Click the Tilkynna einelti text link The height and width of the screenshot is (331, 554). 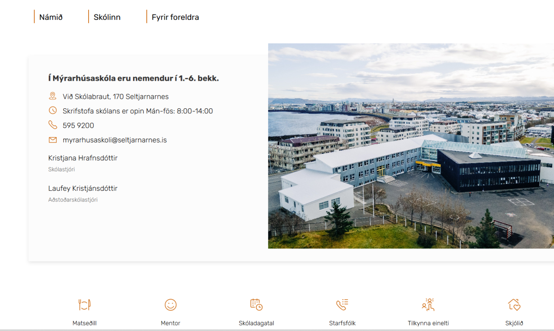tap(428, 323)
